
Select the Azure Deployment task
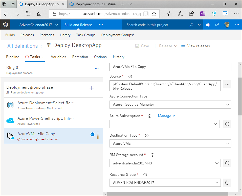click(53, 105)
